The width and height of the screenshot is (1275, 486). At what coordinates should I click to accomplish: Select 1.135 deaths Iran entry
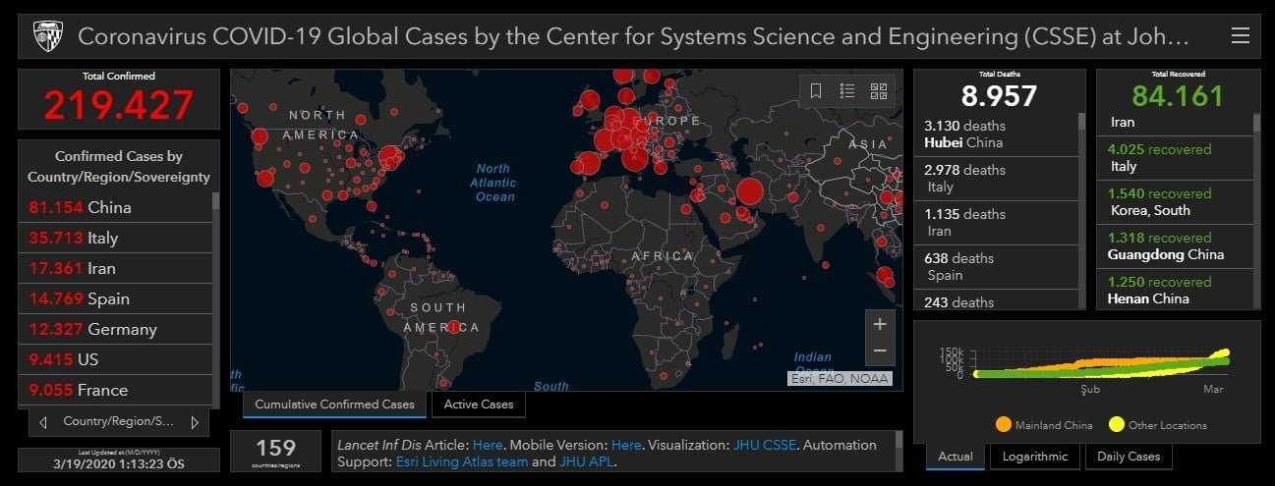click(997, 223)
